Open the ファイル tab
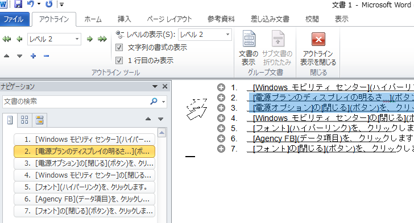The height and width of the screenshot is (223, 414). click(x=14, y=19)
